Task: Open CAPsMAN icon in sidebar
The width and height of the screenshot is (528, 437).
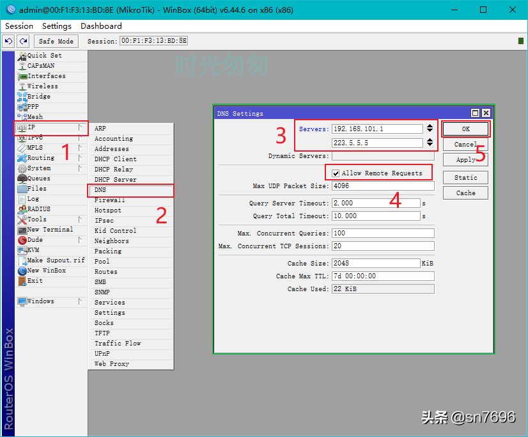Action: tap(22, 66)
